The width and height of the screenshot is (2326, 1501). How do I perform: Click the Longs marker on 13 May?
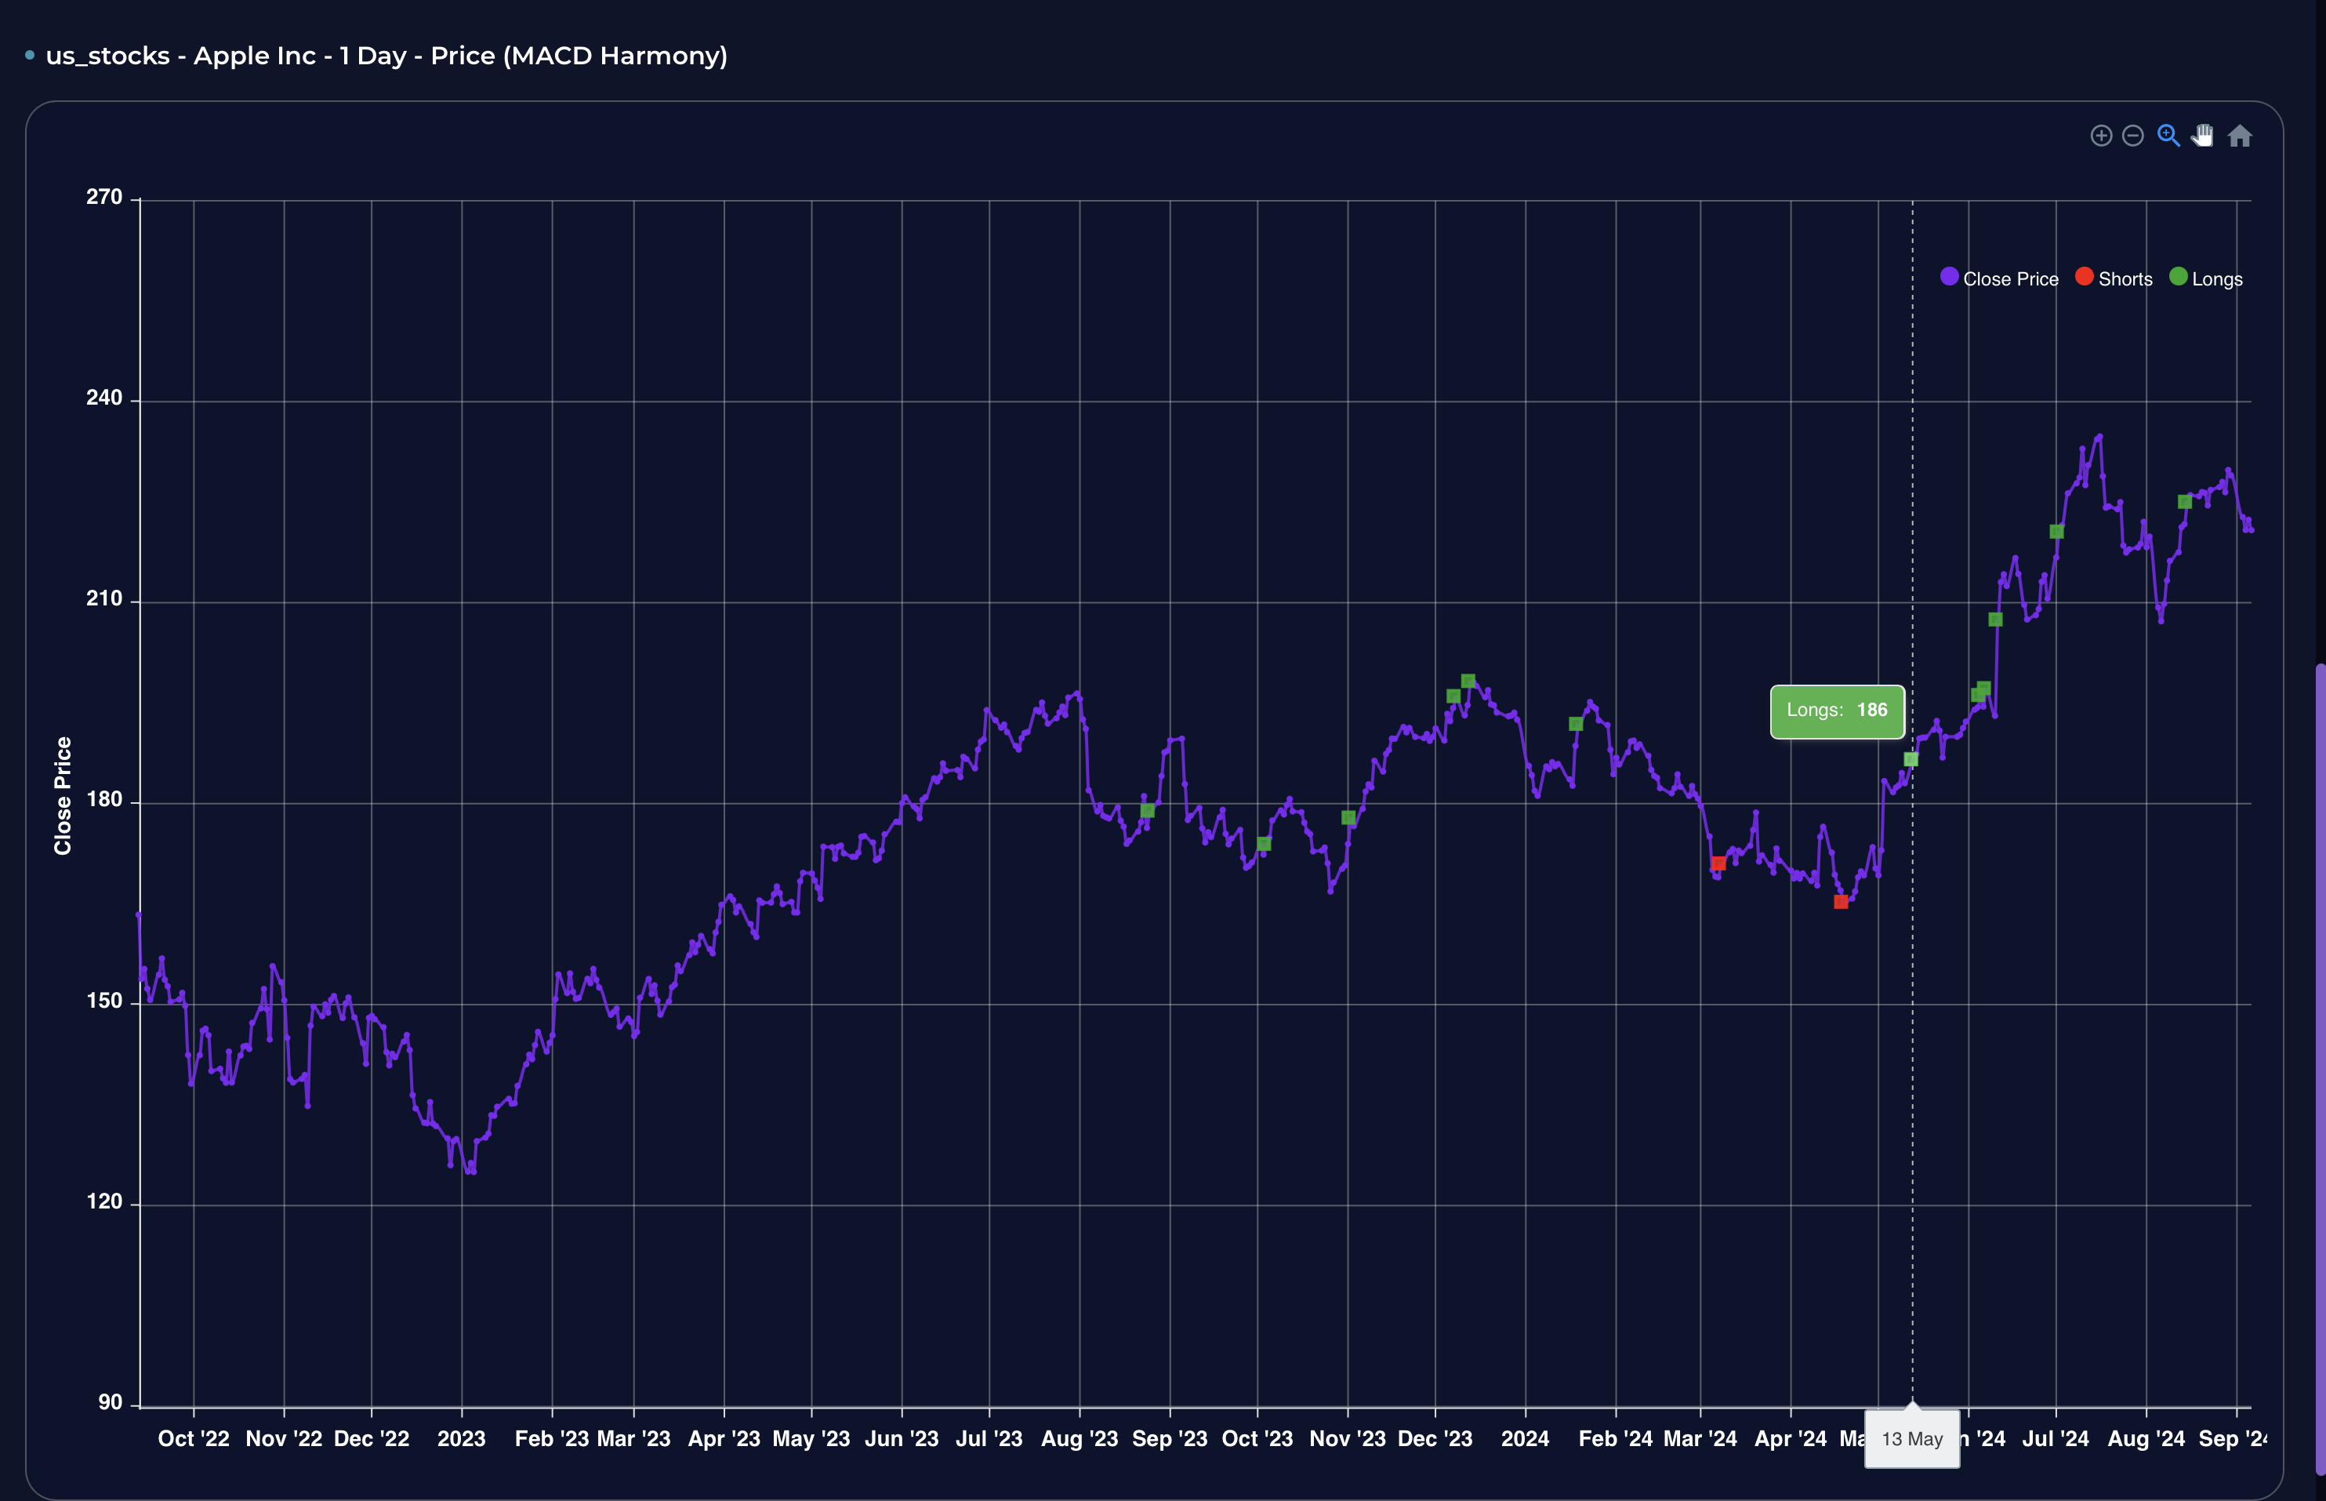1911,759
